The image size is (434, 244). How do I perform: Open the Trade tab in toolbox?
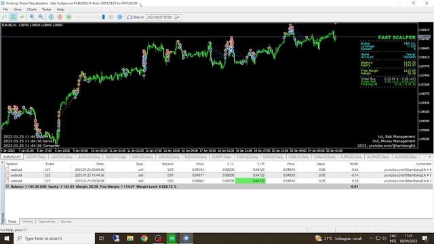point(12,222)
